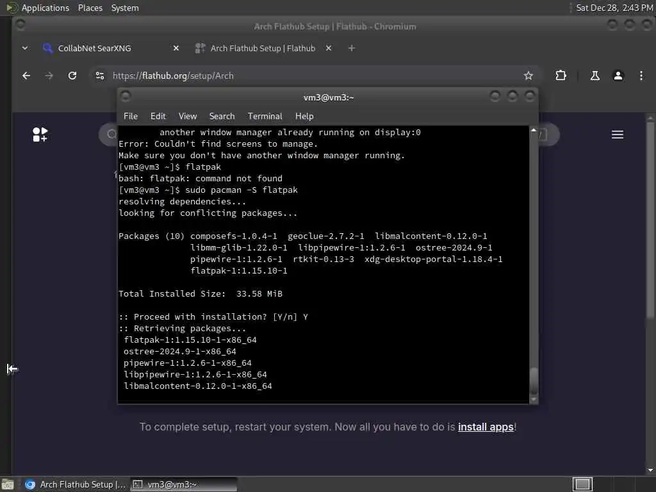
Task: Click 'flatpak-1:1.15.10-1-x86_64' retrieving line
Action: point(190,340)
